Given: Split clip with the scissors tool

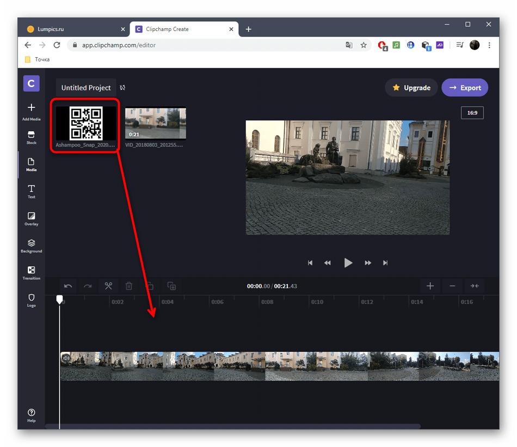Looking at the screenshot, I should point(108,286).
